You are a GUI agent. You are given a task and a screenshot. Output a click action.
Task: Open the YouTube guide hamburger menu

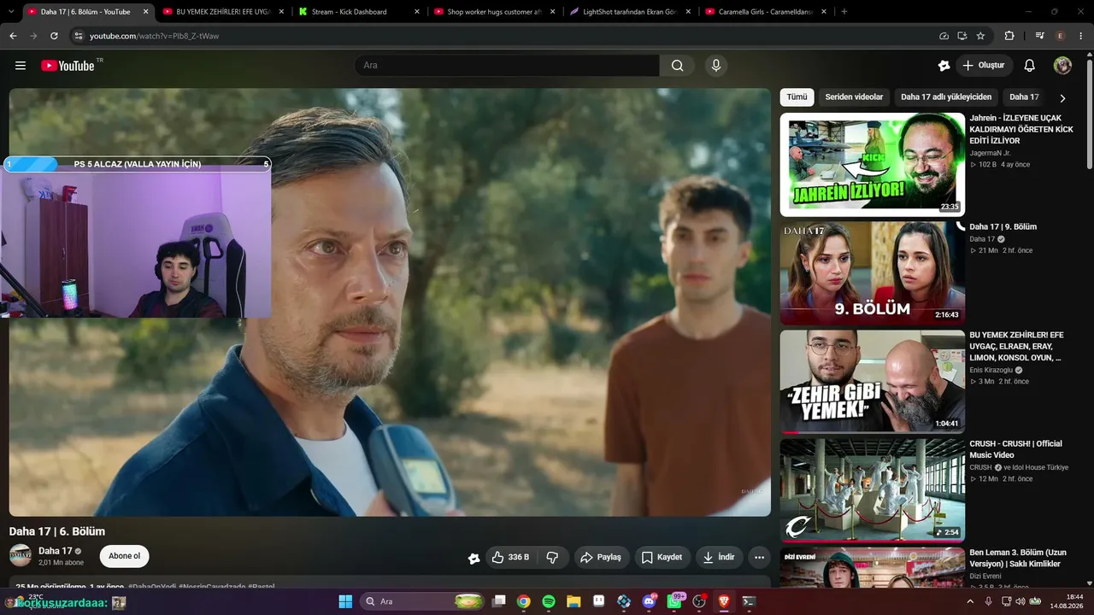coord(21,66)
